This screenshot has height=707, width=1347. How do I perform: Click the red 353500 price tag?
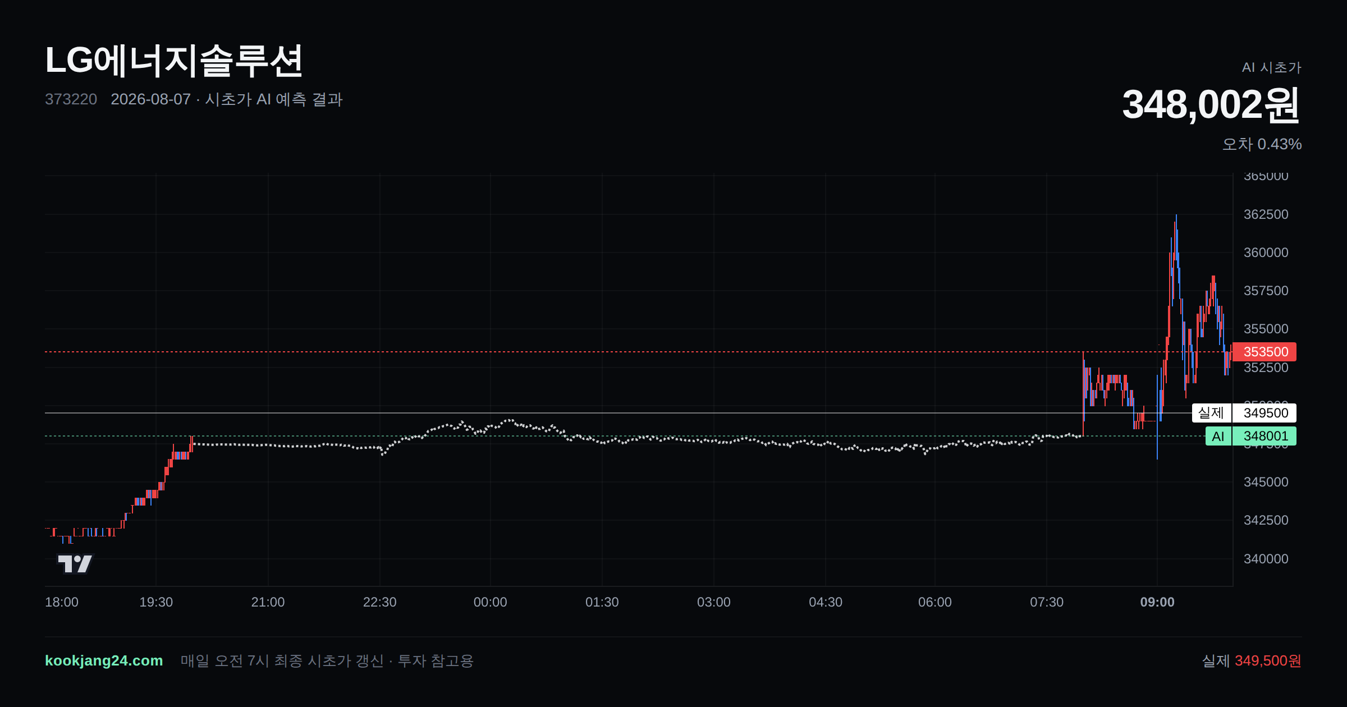coord(1264,352)
